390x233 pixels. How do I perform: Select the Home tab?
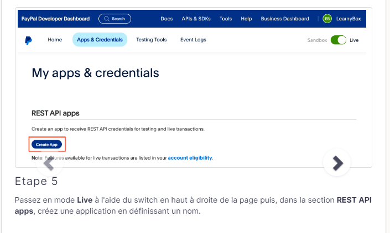click(55, 40)
